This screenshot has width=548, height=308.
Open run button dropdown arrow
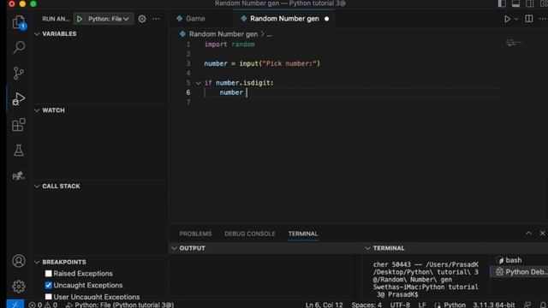coord(516,19)
